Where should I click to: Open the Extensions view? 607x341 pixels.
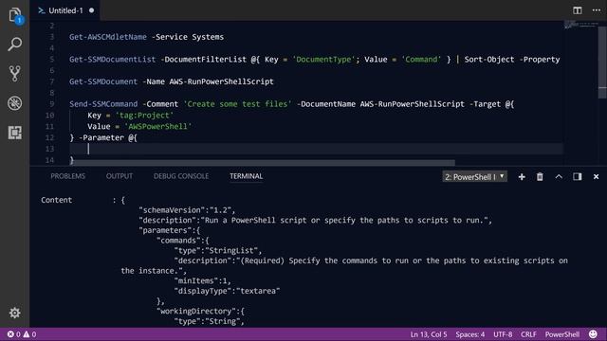pyautogui.click(x=15, y=133)
